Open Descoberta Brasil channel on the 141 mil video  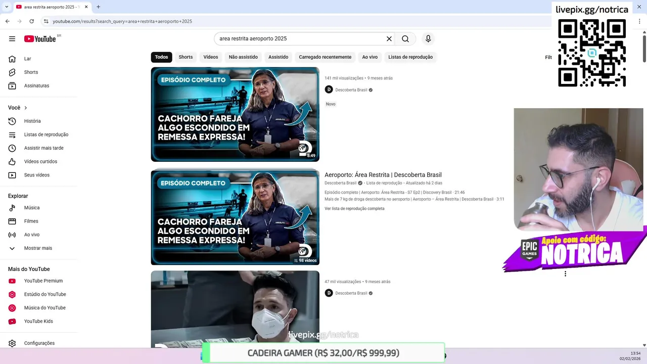point(351,90)
